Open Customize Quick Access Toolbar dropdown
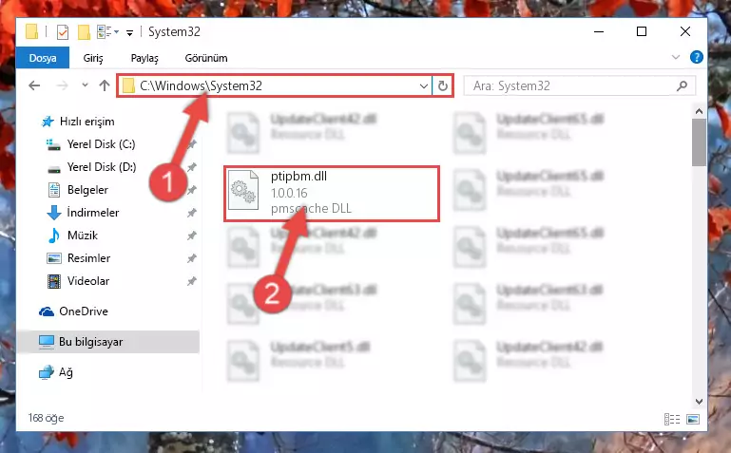 (129, 32)
